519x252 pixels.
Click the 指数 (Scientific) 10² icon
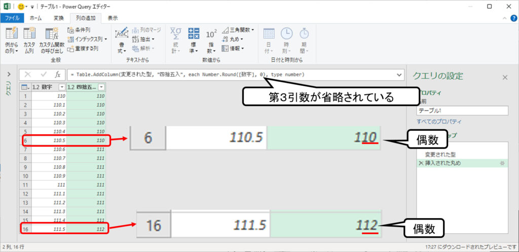tap(211, 34)
